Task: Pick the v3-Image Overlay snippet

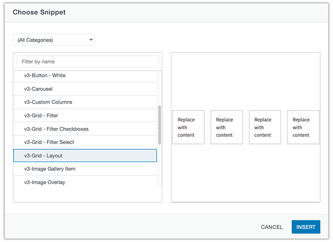Action: [x=85, y=181]
